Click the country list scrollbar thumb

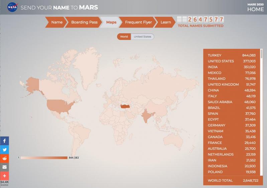click(x=261, y=53)
